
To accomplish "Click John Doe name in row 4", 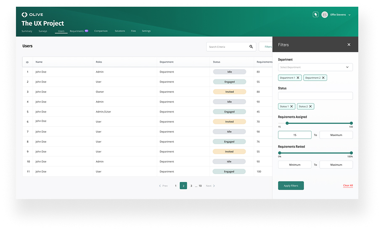I will point(41,102).
